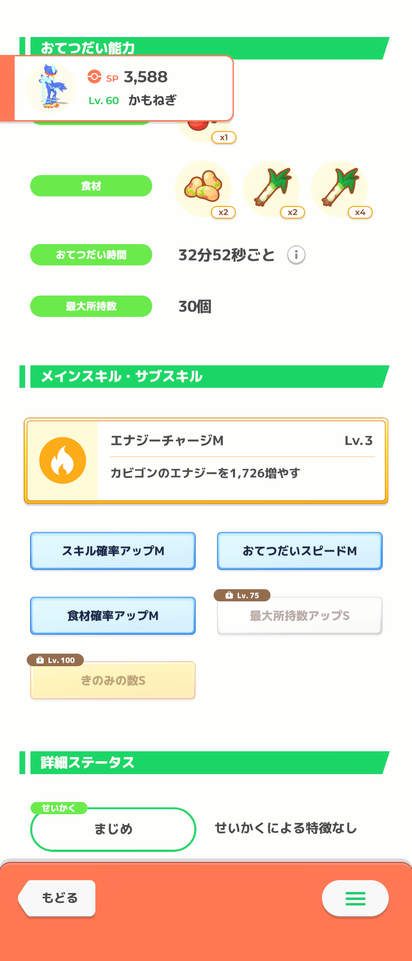Tap the locked 最大所持数アップS skill

[300, 615]
